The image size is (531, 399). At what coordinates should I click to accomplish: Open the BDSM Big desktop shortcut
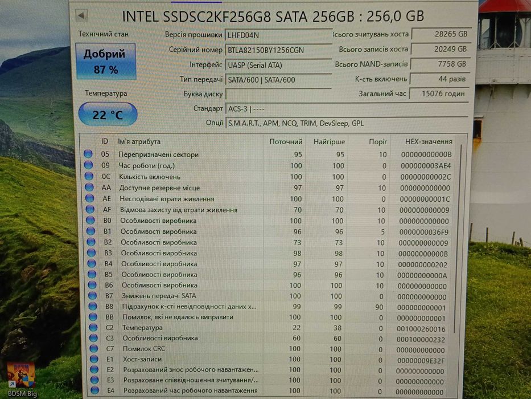point(22,380)
